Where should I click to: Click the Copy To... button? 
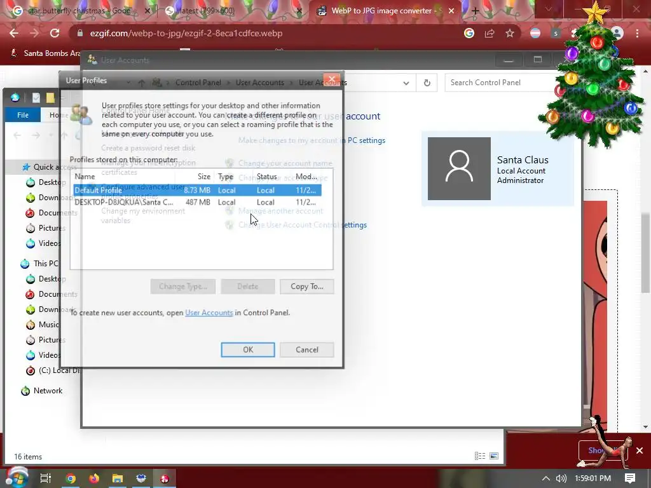(307, 287)
